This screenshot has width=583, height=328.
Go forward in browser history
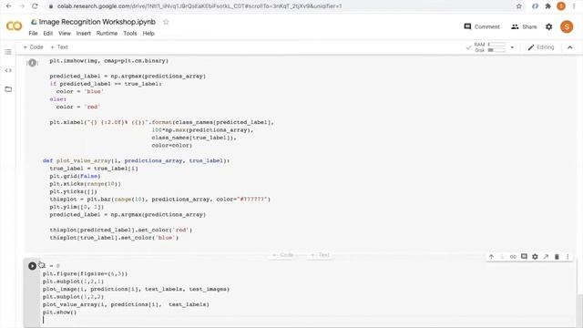tap(22, 6)
